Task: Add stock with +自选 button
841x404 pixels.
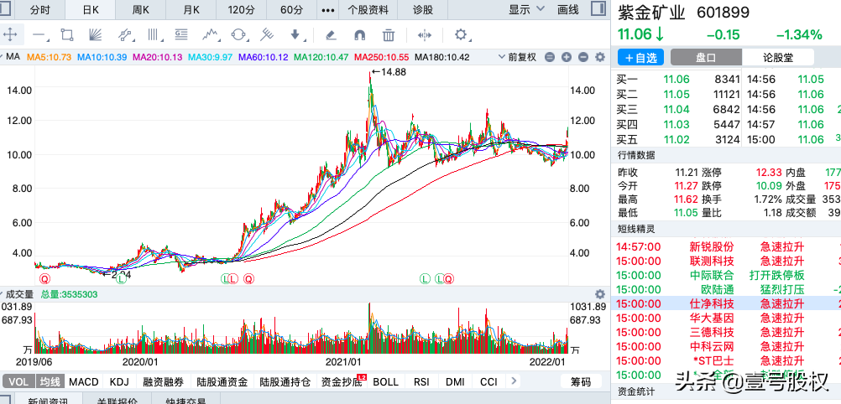Action: tap(641, 58)
